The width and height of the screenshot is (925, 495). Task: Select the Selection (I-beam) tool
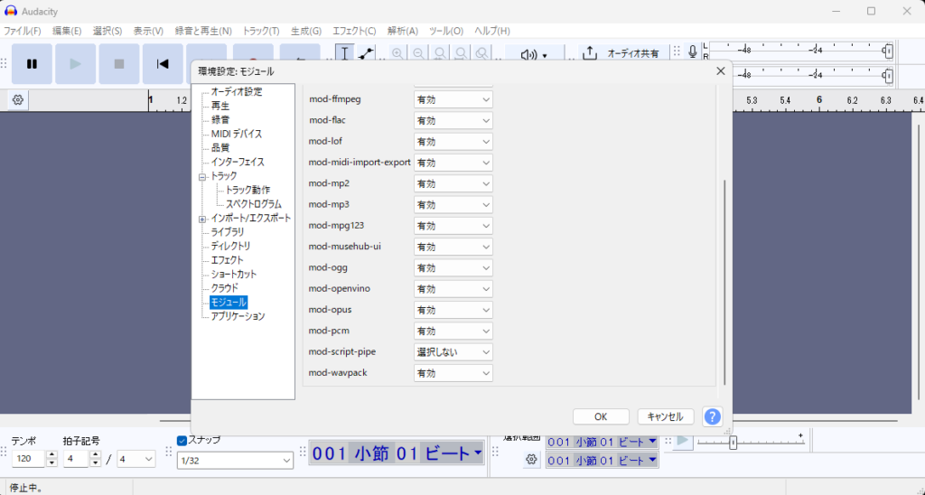coord(344,53)
